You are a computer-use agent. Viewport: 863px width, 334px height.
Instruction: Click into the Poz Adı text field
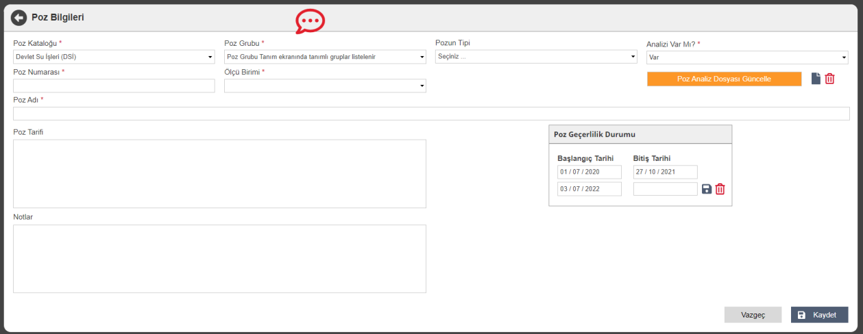tap(431, 114)
